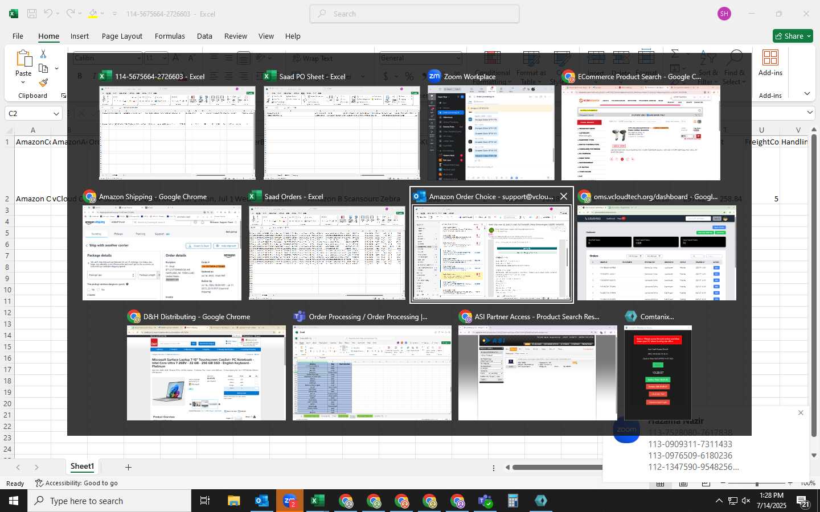Viewport: 820px width, 512px height.
Task: Click the taskbar clock showing 1:28 PM
Action: point(772,501)
